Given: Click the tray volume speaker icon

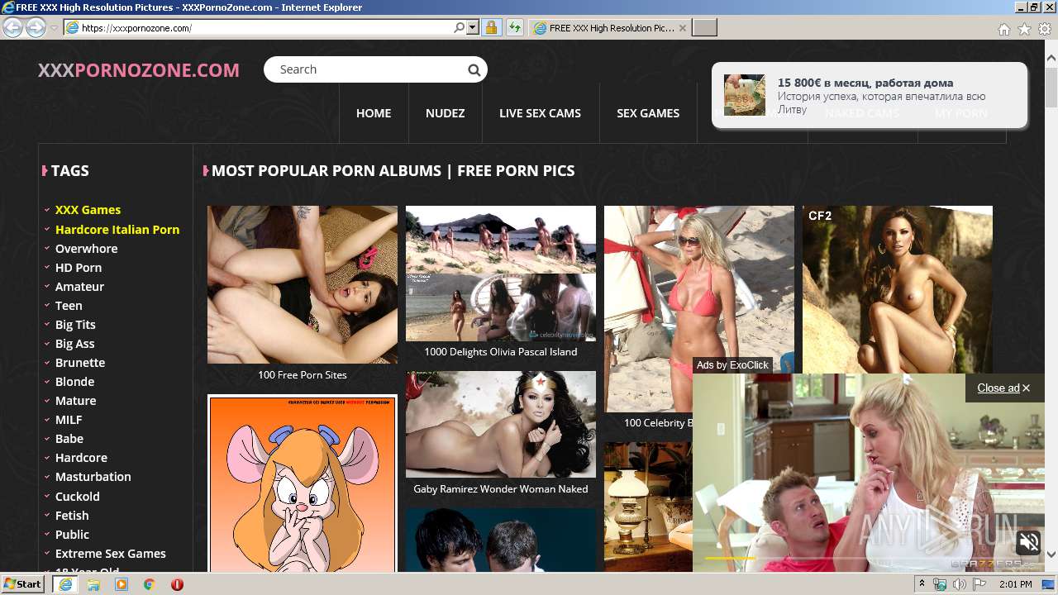Looking at the screenshot, I should [x=959, y=584].
